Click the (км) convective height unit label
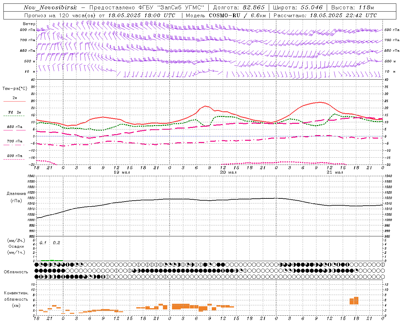The width and height of the screenshot is (401, 321). [16, 305]
